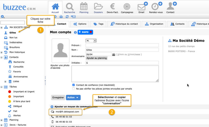Open Favoris contacts

coord(17,71)
